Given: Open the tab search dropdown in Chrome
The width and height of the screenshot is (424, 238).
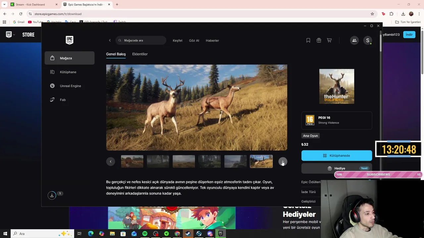Looking at the screenshot, I should point(4,5).
